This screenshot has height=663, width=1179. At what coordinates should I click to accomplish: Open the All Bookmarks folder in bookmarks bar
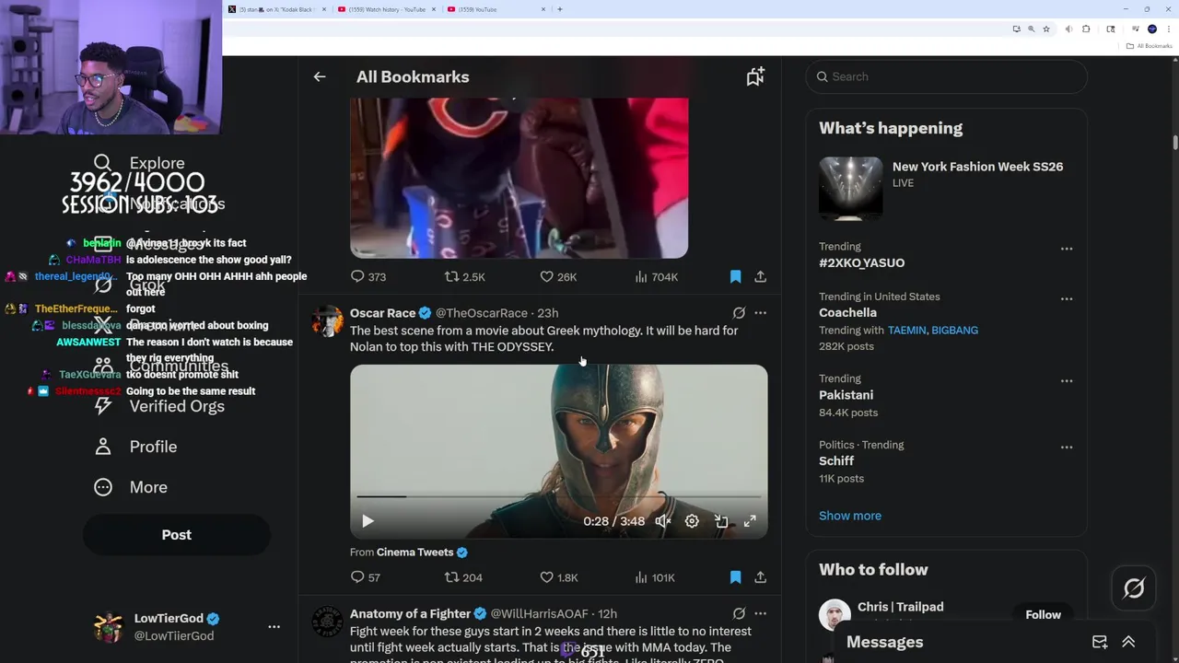(1150, 46)
